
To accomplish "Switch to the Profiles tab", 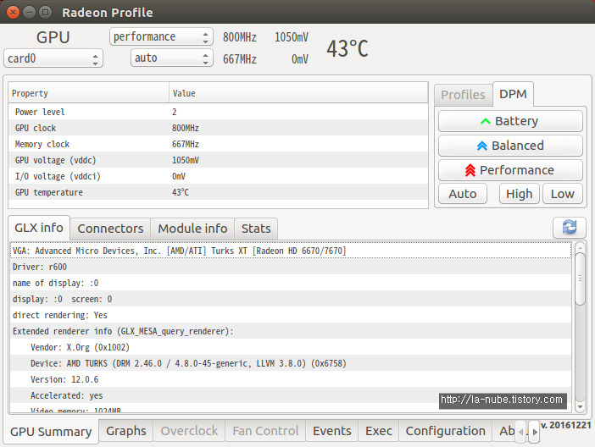I will [463, 95].
